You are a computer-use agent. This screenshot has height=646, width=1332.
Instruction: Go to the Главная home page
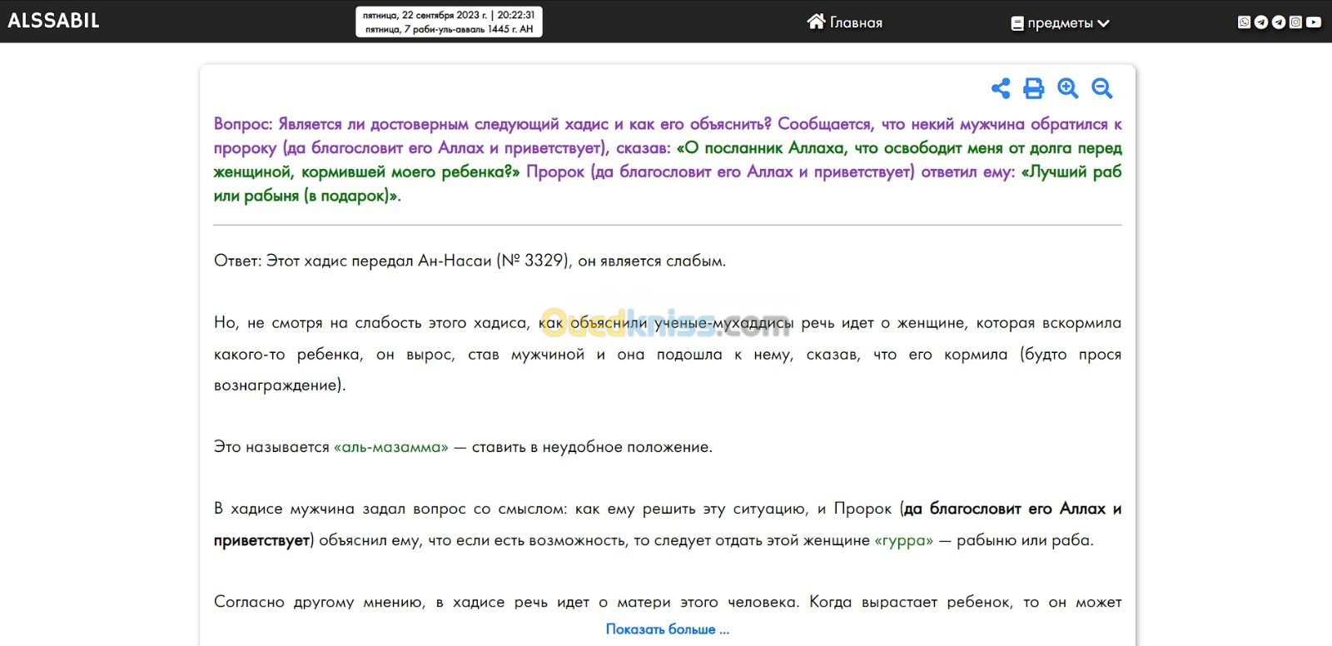click(845, 22)
